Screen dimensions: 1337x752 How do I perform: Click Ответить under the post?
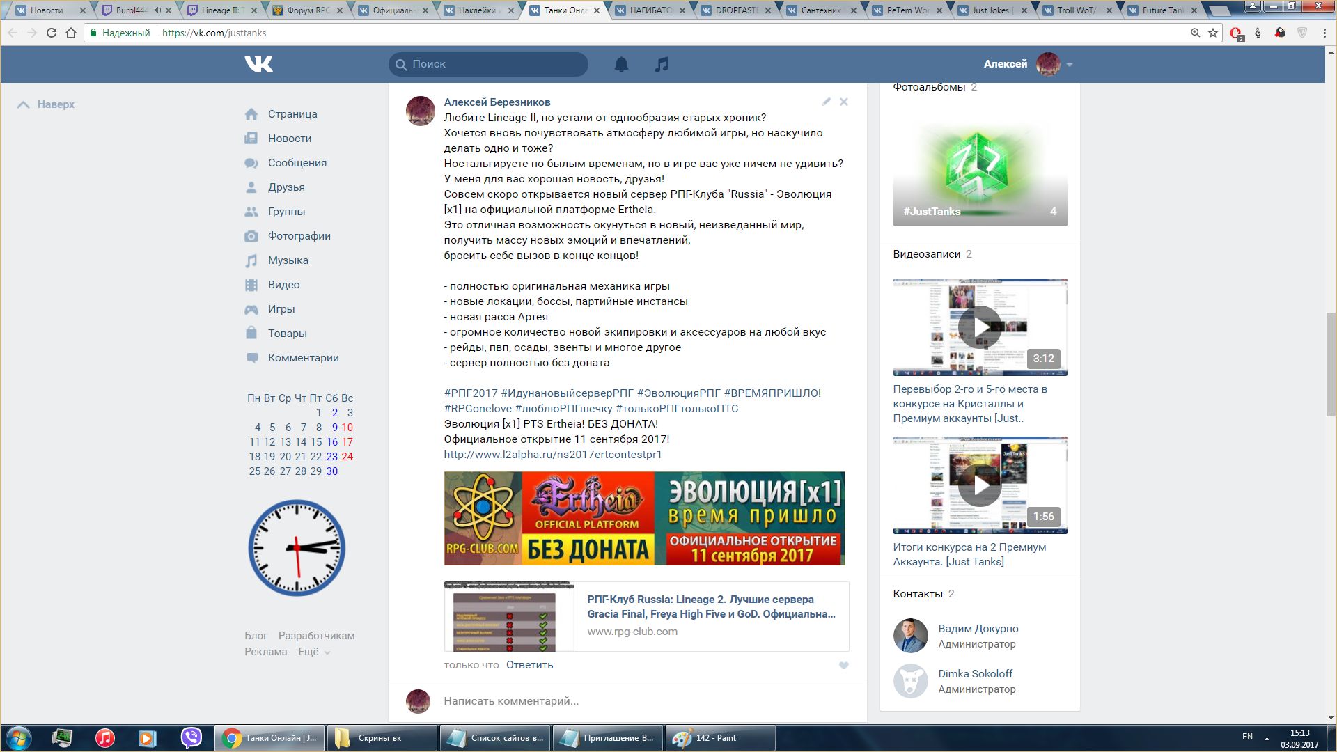[x=530, y=665]
